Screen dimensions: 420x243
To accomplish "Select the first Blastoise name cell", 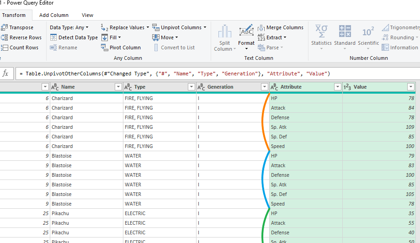I will 86,156.
